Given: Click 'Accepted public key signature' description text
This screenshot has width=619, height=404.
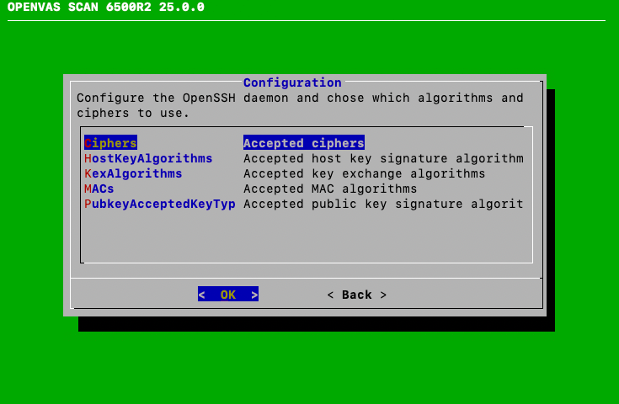Looking at the screenshot, I should point(383,204).
